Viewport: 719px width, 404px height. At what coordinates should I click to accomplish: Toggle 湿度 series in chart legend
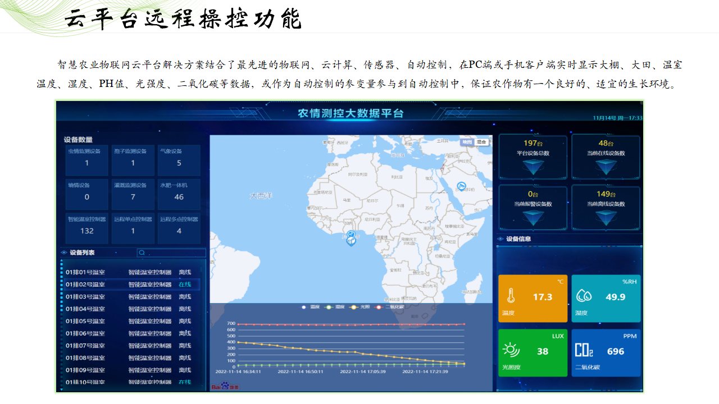335,307
